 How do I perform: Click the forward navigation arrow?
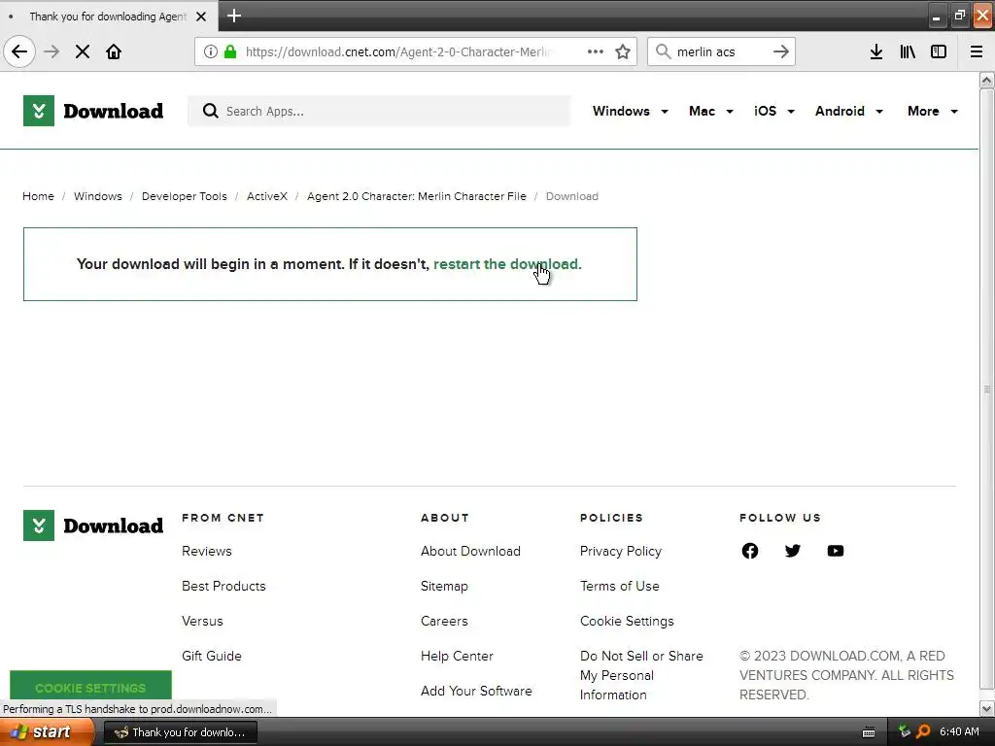(51, 51)
